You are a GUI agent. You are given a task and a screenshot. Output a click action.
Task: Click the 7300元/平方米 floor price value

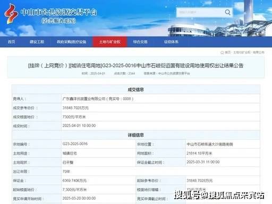tap(74, 117)
